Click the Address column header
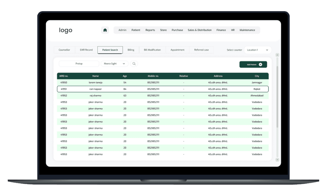The height and width of the screenshot is (196, 327). click(x=218, y=76)
